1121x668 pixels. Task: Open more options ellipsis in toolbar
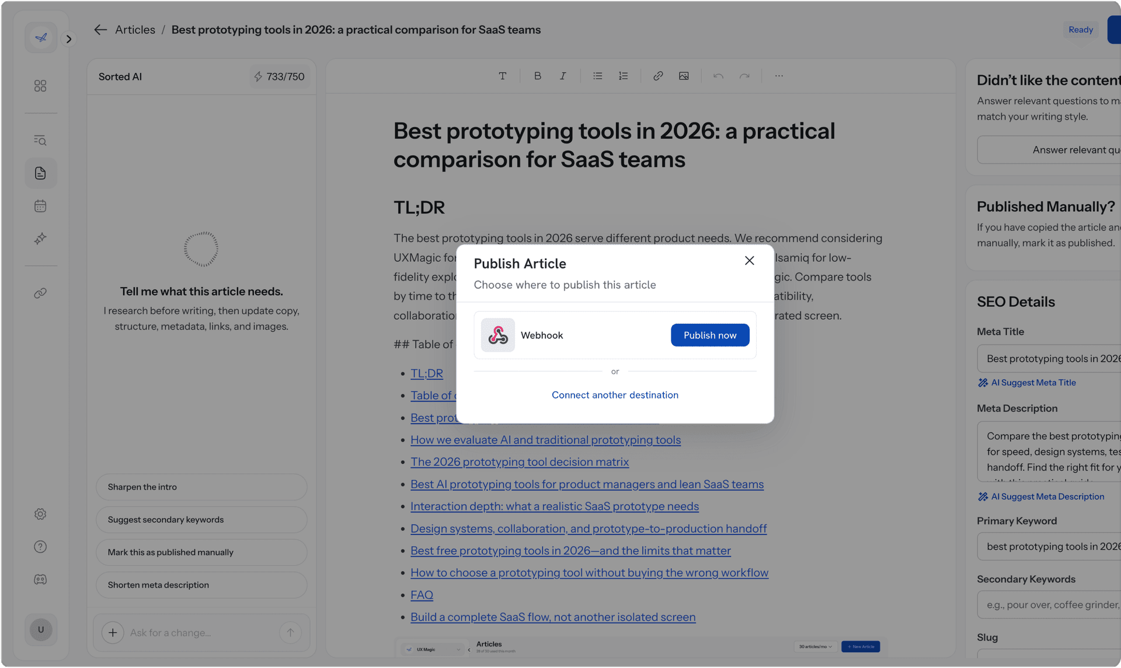click(x=779, y=76)
